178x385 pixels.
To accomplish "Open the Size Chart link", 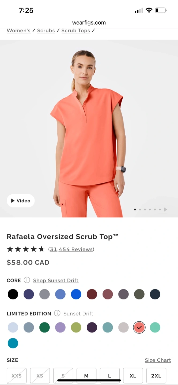I will (x=158, y=360).
